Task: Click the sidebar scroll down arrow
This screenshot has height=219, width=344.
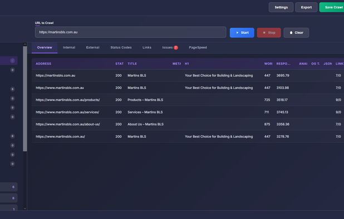Action: tap(25, 208)
